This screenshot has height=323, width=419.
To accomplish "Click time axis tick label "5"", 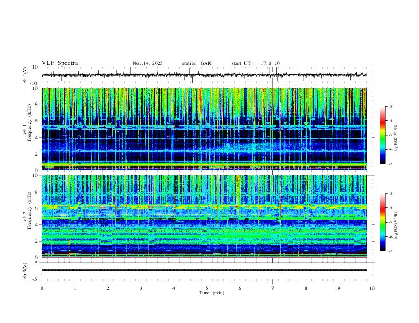I will click(207, 288).
